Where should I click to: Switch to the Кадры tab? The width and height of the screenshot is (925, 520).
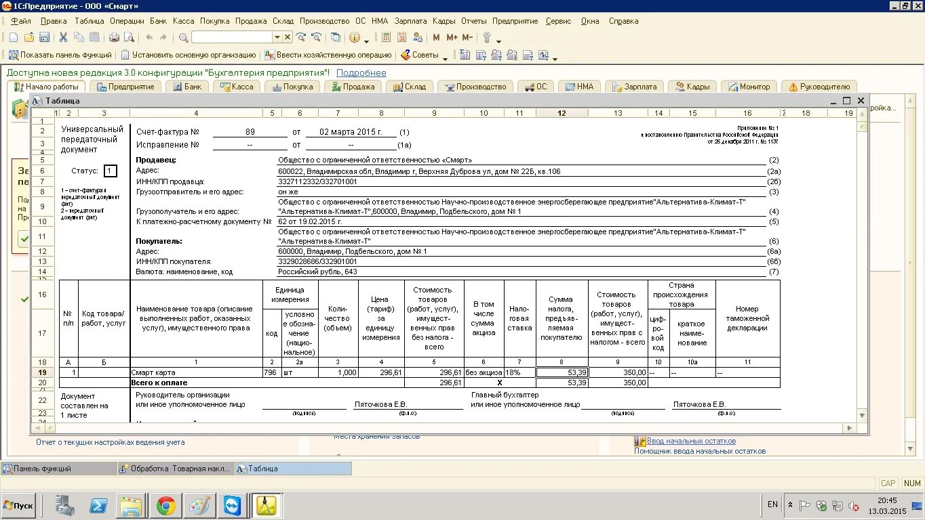[x=692, y=87]
